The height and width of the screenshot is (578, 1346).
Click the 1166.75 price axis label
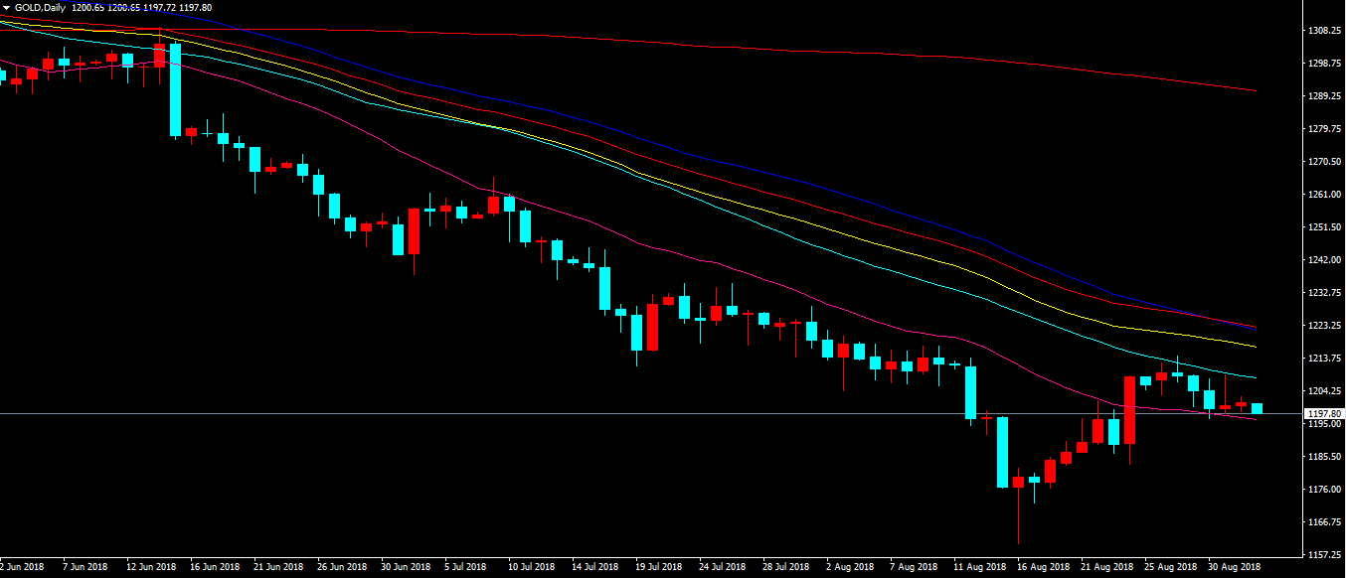tap(1325, 522)
